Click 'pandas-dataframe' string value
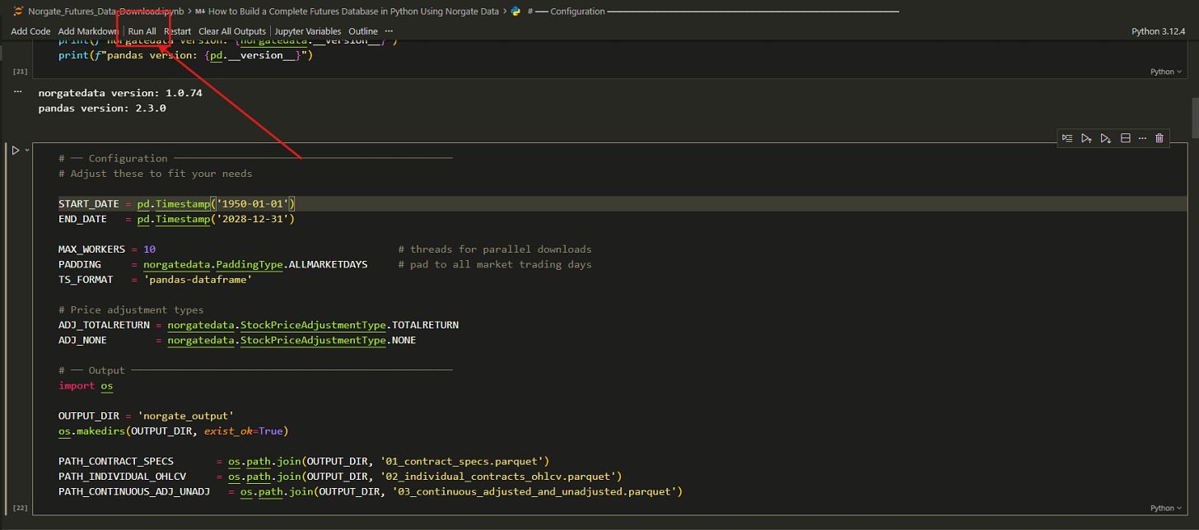This screenshot has height=530, width=1199. (198, 280)
